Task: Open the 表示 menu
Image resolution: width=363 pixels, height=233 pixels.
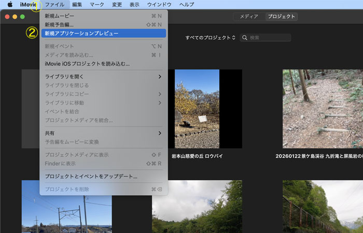Action: 134,4
